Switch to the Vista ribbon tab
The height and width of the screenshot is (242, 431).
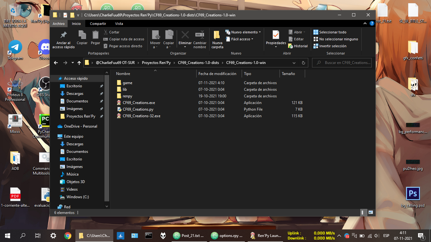[x=119, y=24]
